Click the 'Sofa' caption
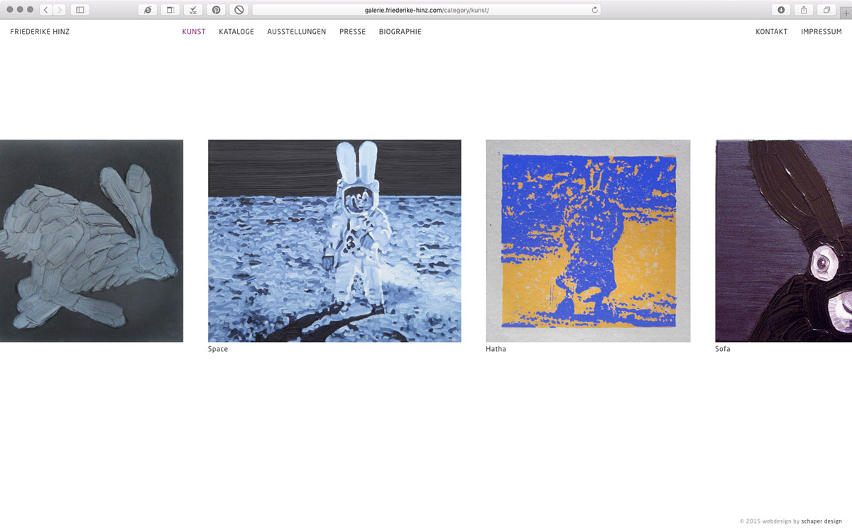The height and width of the screenshot is (532, 852). click(x=723, y=349)
